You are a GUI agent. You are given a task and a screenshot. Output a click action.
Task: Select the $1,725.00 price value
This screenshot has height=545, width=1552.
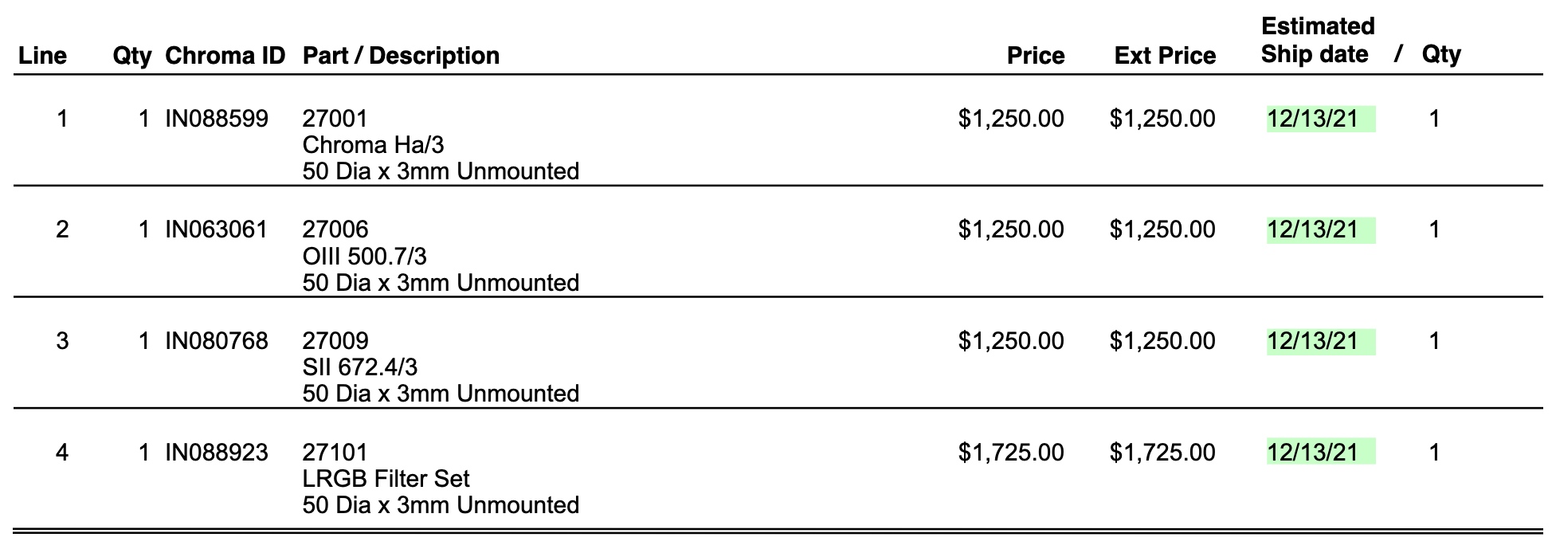[x=1011, y=453]
